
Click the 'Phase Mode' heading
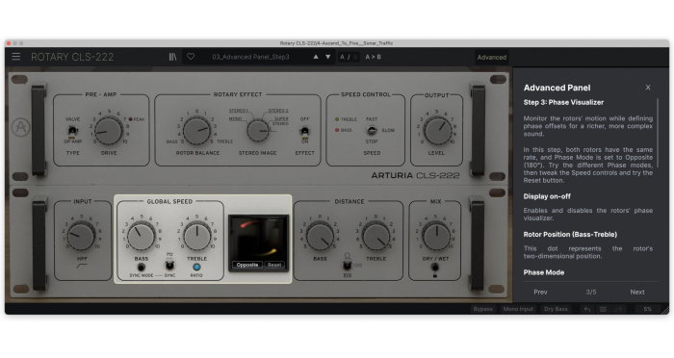click(544, 272)
